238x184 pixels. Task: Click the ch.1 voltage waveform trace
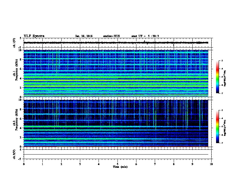coord(116,43)
